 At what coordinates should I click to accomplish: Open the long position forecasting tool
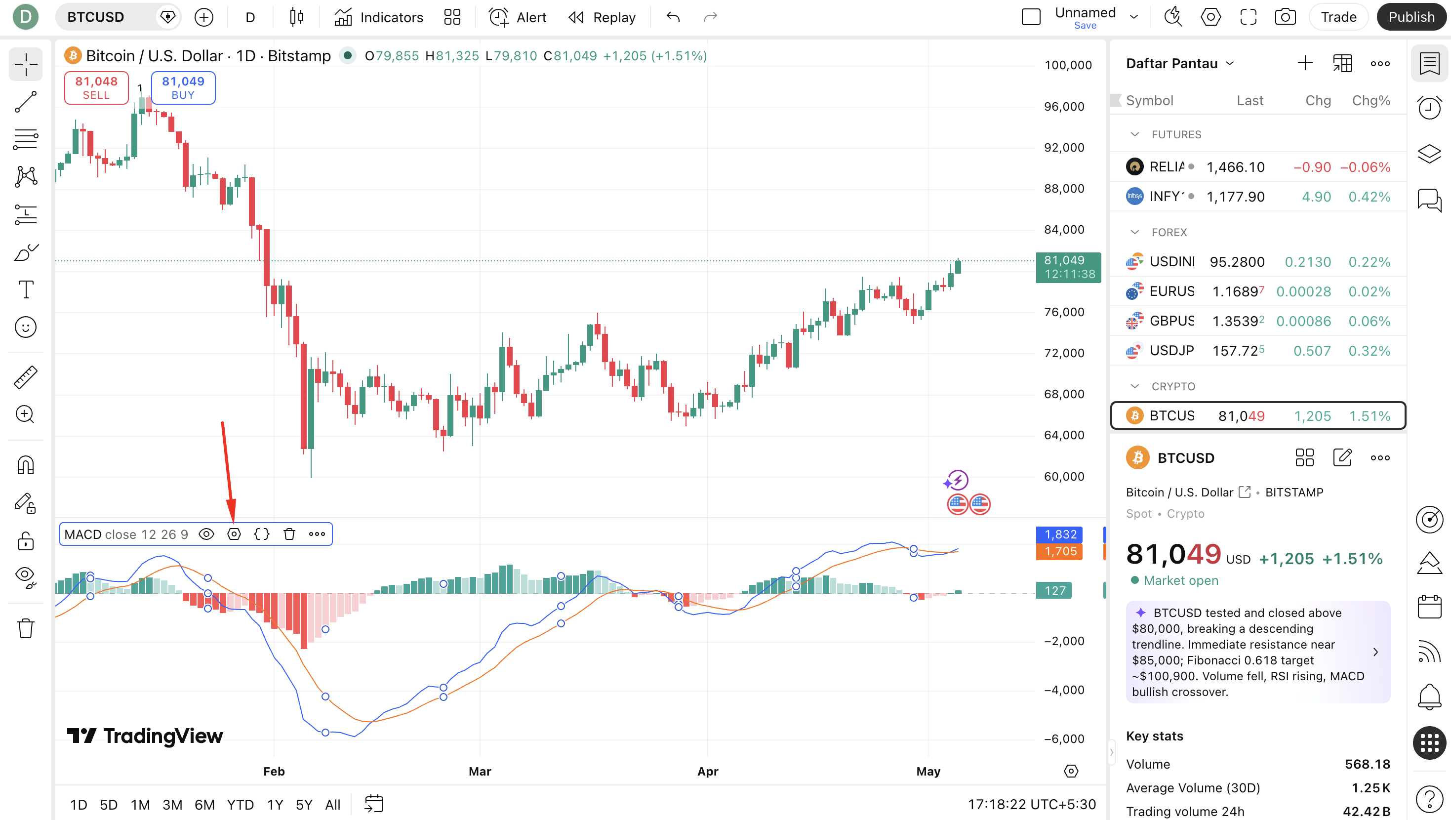coord(25,215)
